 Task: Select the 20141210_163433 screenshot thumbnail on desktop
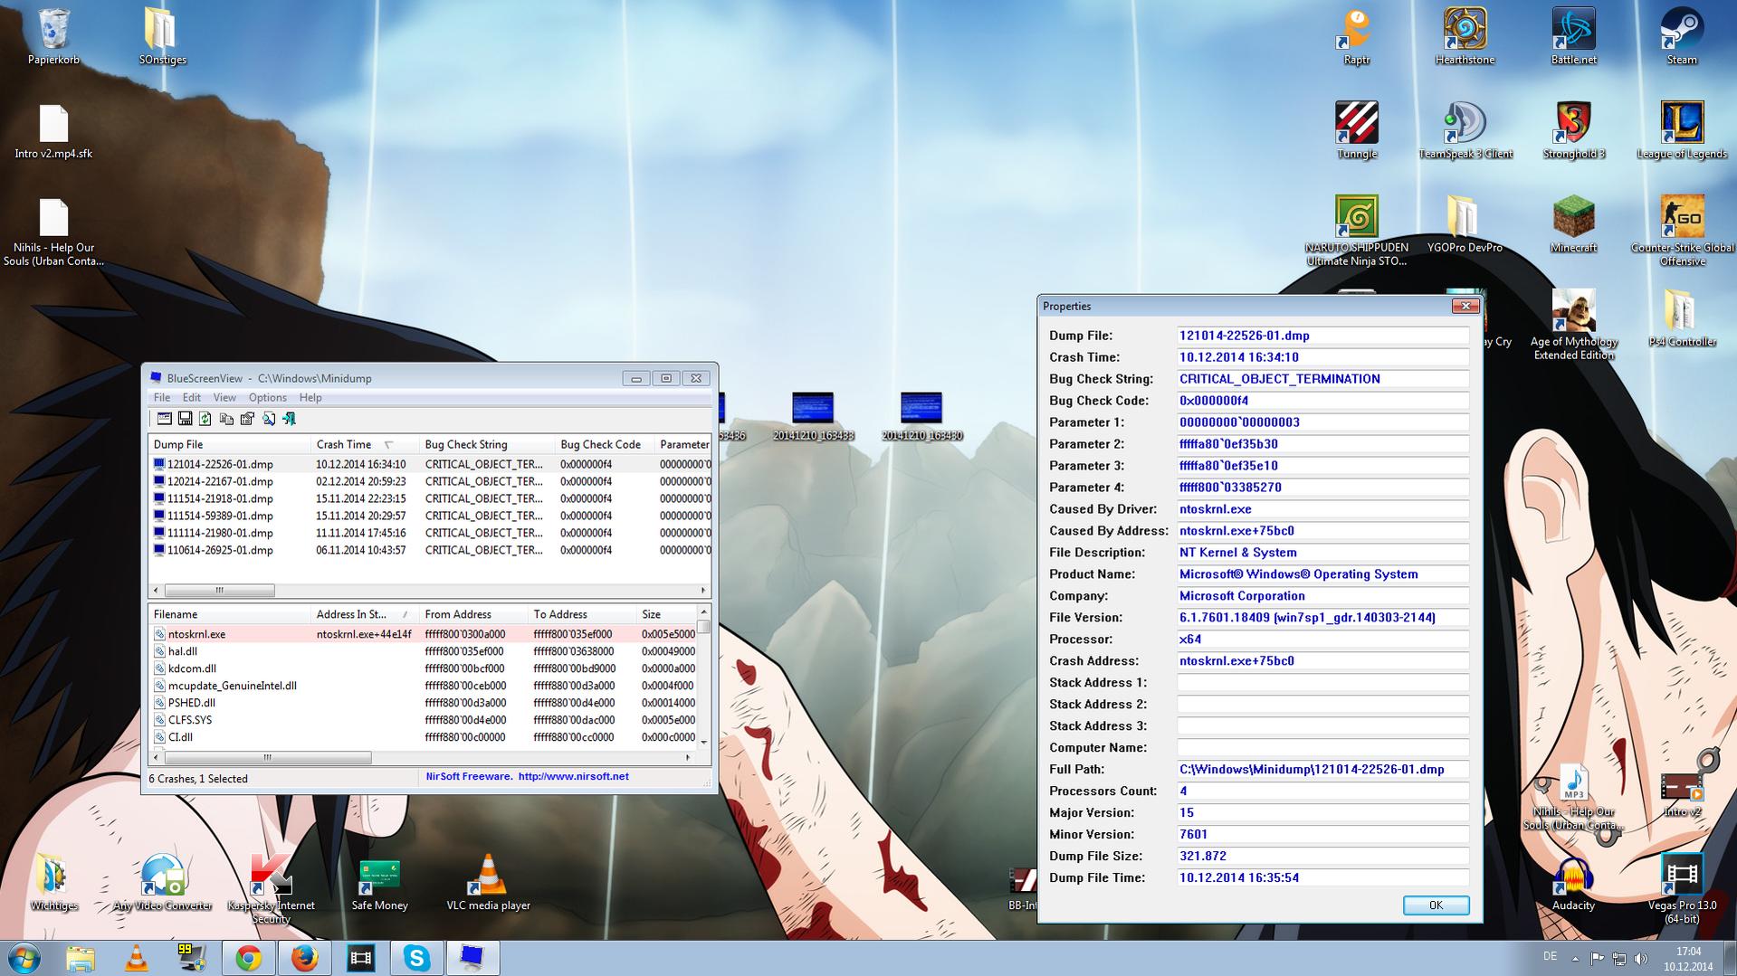(x=813, y=416)
